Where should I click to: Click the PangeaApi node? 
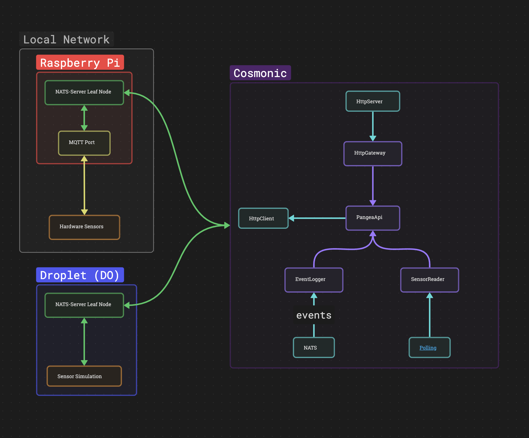(373, 218)
